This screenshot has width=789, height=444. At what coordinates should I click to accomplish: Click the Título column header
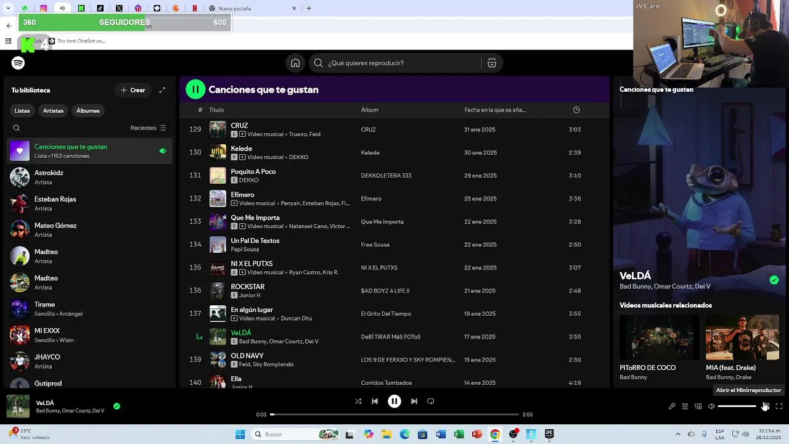tap(216, 110)
